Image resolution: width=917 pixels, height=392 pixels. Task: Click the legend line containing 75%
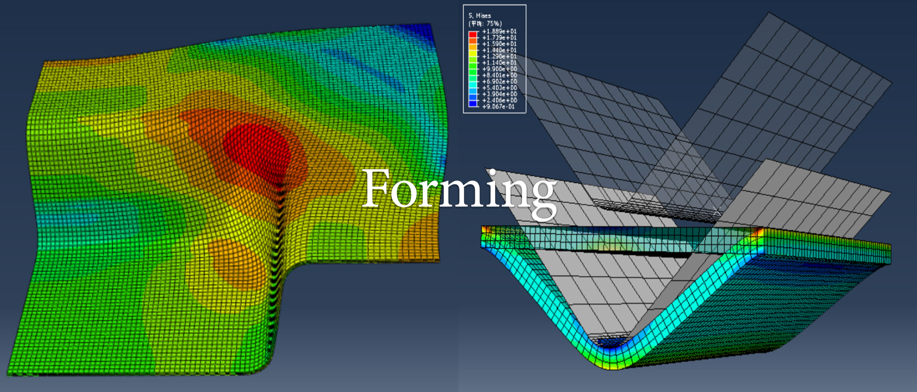click(485, 23)
